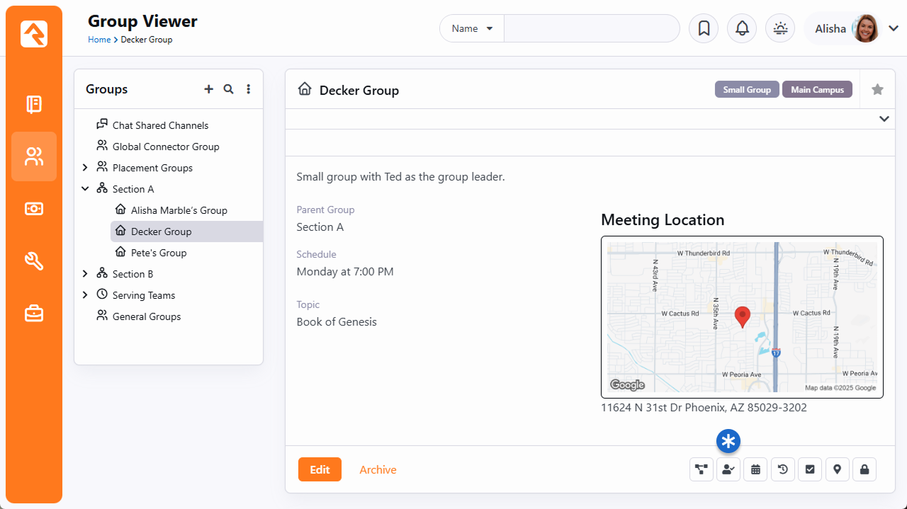Open the Finance section in sidebar
The height and width of the screenshot is (509, 907).
pyautogui.click(x=34, y=209)
